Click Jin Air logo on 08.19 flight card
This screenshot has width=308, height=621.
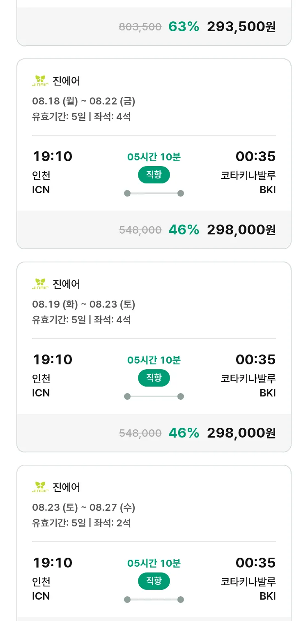[40, 284]
